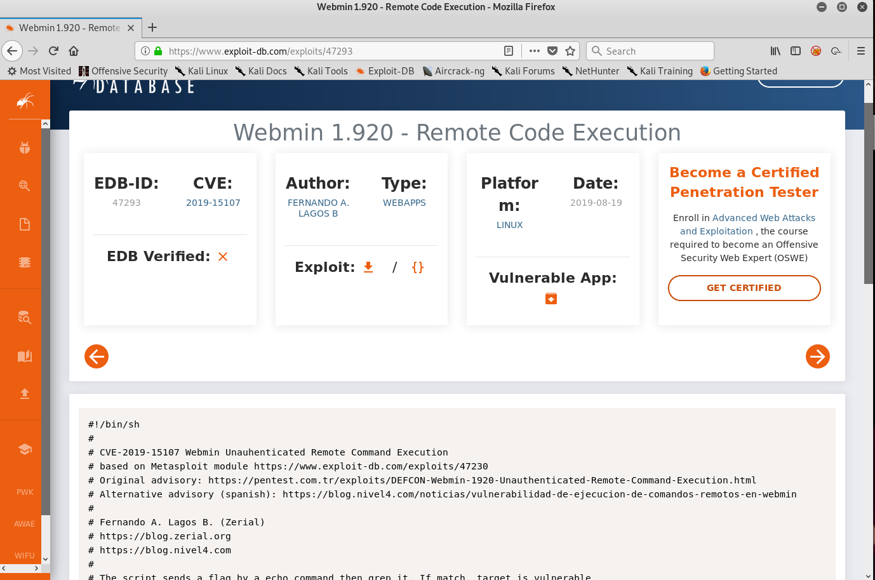Toggle reader view in address bar
The image size is (875, 580).
(x=509, y=51)
